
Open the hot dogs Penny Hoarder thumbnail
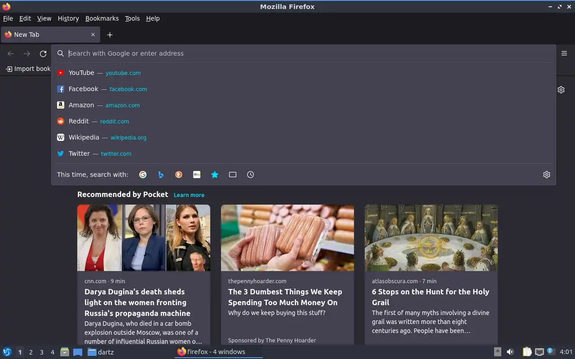287,238
